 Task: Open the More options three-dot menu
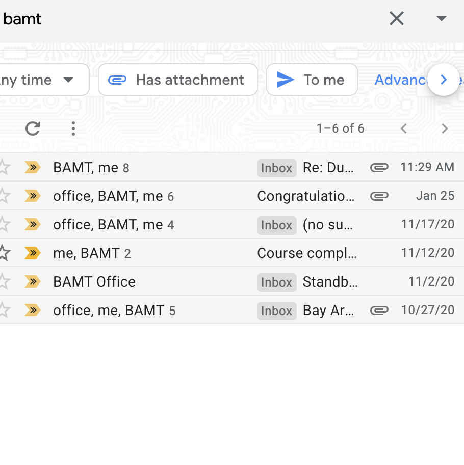point(73,128)
